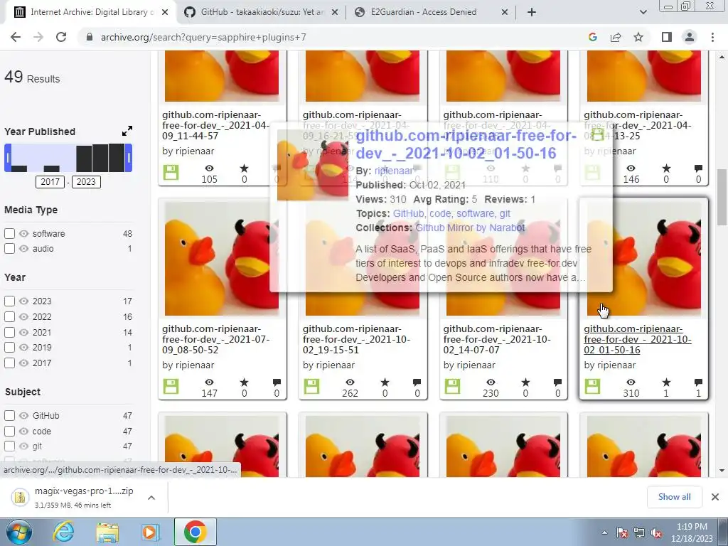
Task: Click software icon on the 2021-07-09 card
Action: [x=171, y=386]
